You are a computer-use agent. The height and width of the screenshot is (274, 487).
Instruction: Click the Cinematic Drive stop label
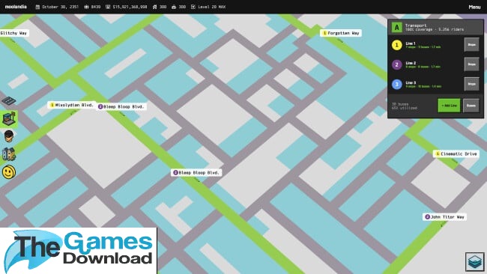coord(456,153)
